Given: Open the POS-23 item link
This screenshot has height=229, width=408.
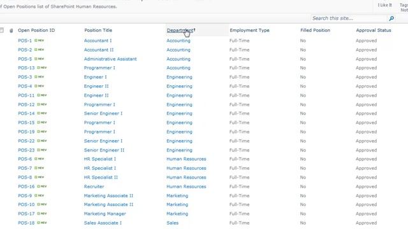Looking at the screenshot, I should pyautogui.click(x=26, y=150).
